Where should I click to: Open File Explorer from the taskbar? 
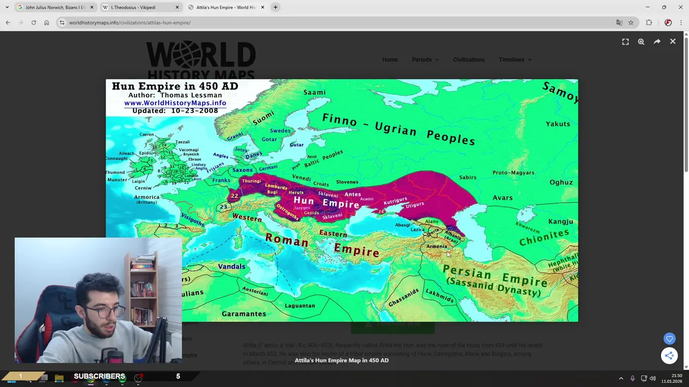click(59, 378)
